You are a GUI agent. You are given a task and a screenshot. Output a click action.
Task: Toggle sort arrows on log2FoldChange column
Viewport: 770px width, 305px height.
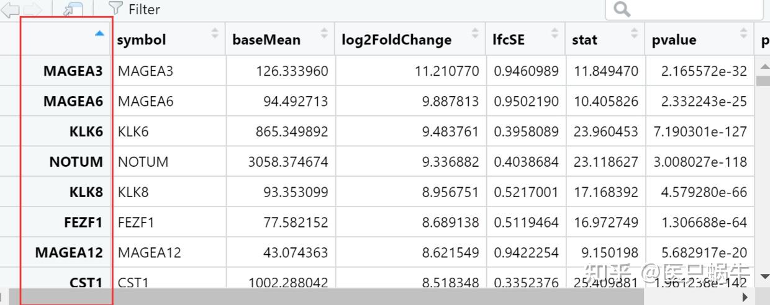[x=476, y=33]
